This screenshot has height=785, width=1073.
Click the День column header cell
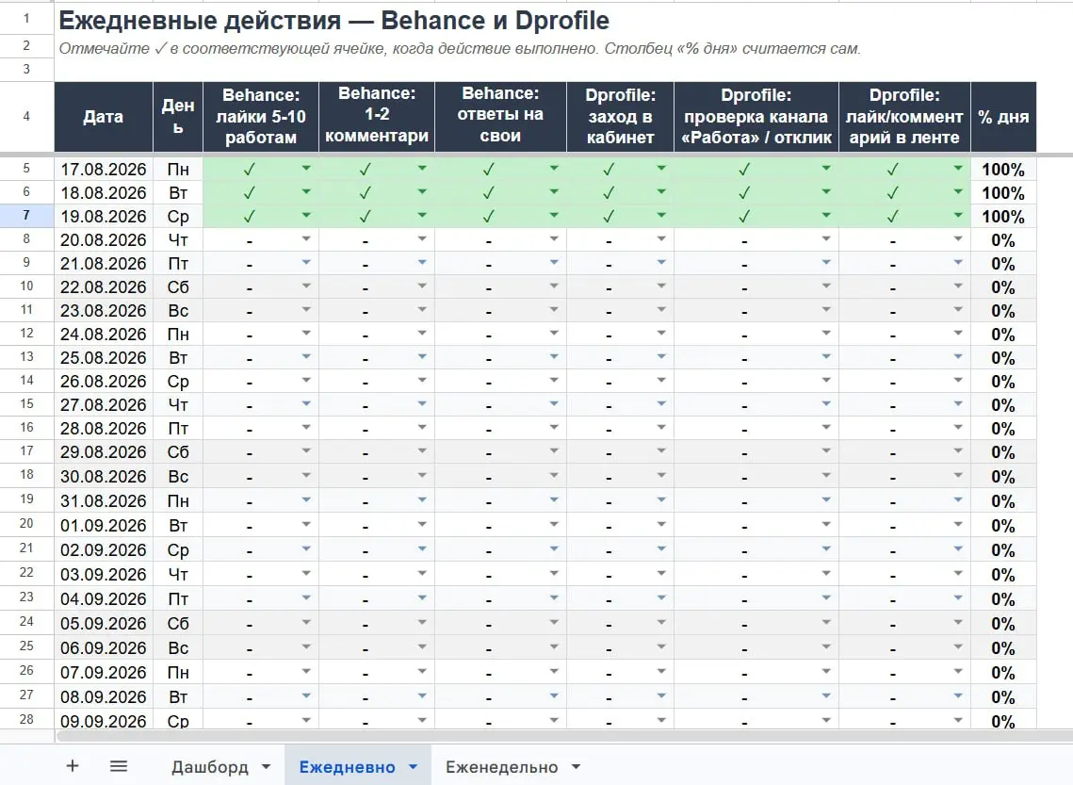178,117
